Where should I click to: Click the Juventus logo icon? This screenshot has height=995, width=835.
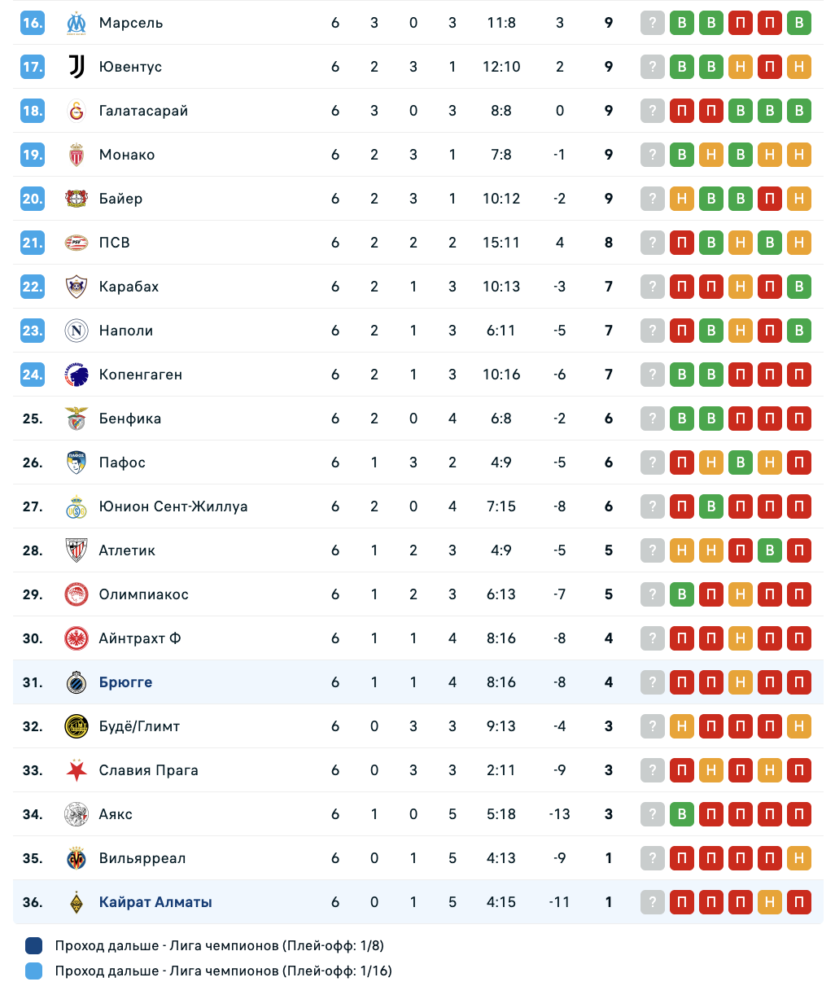point(77,67)
